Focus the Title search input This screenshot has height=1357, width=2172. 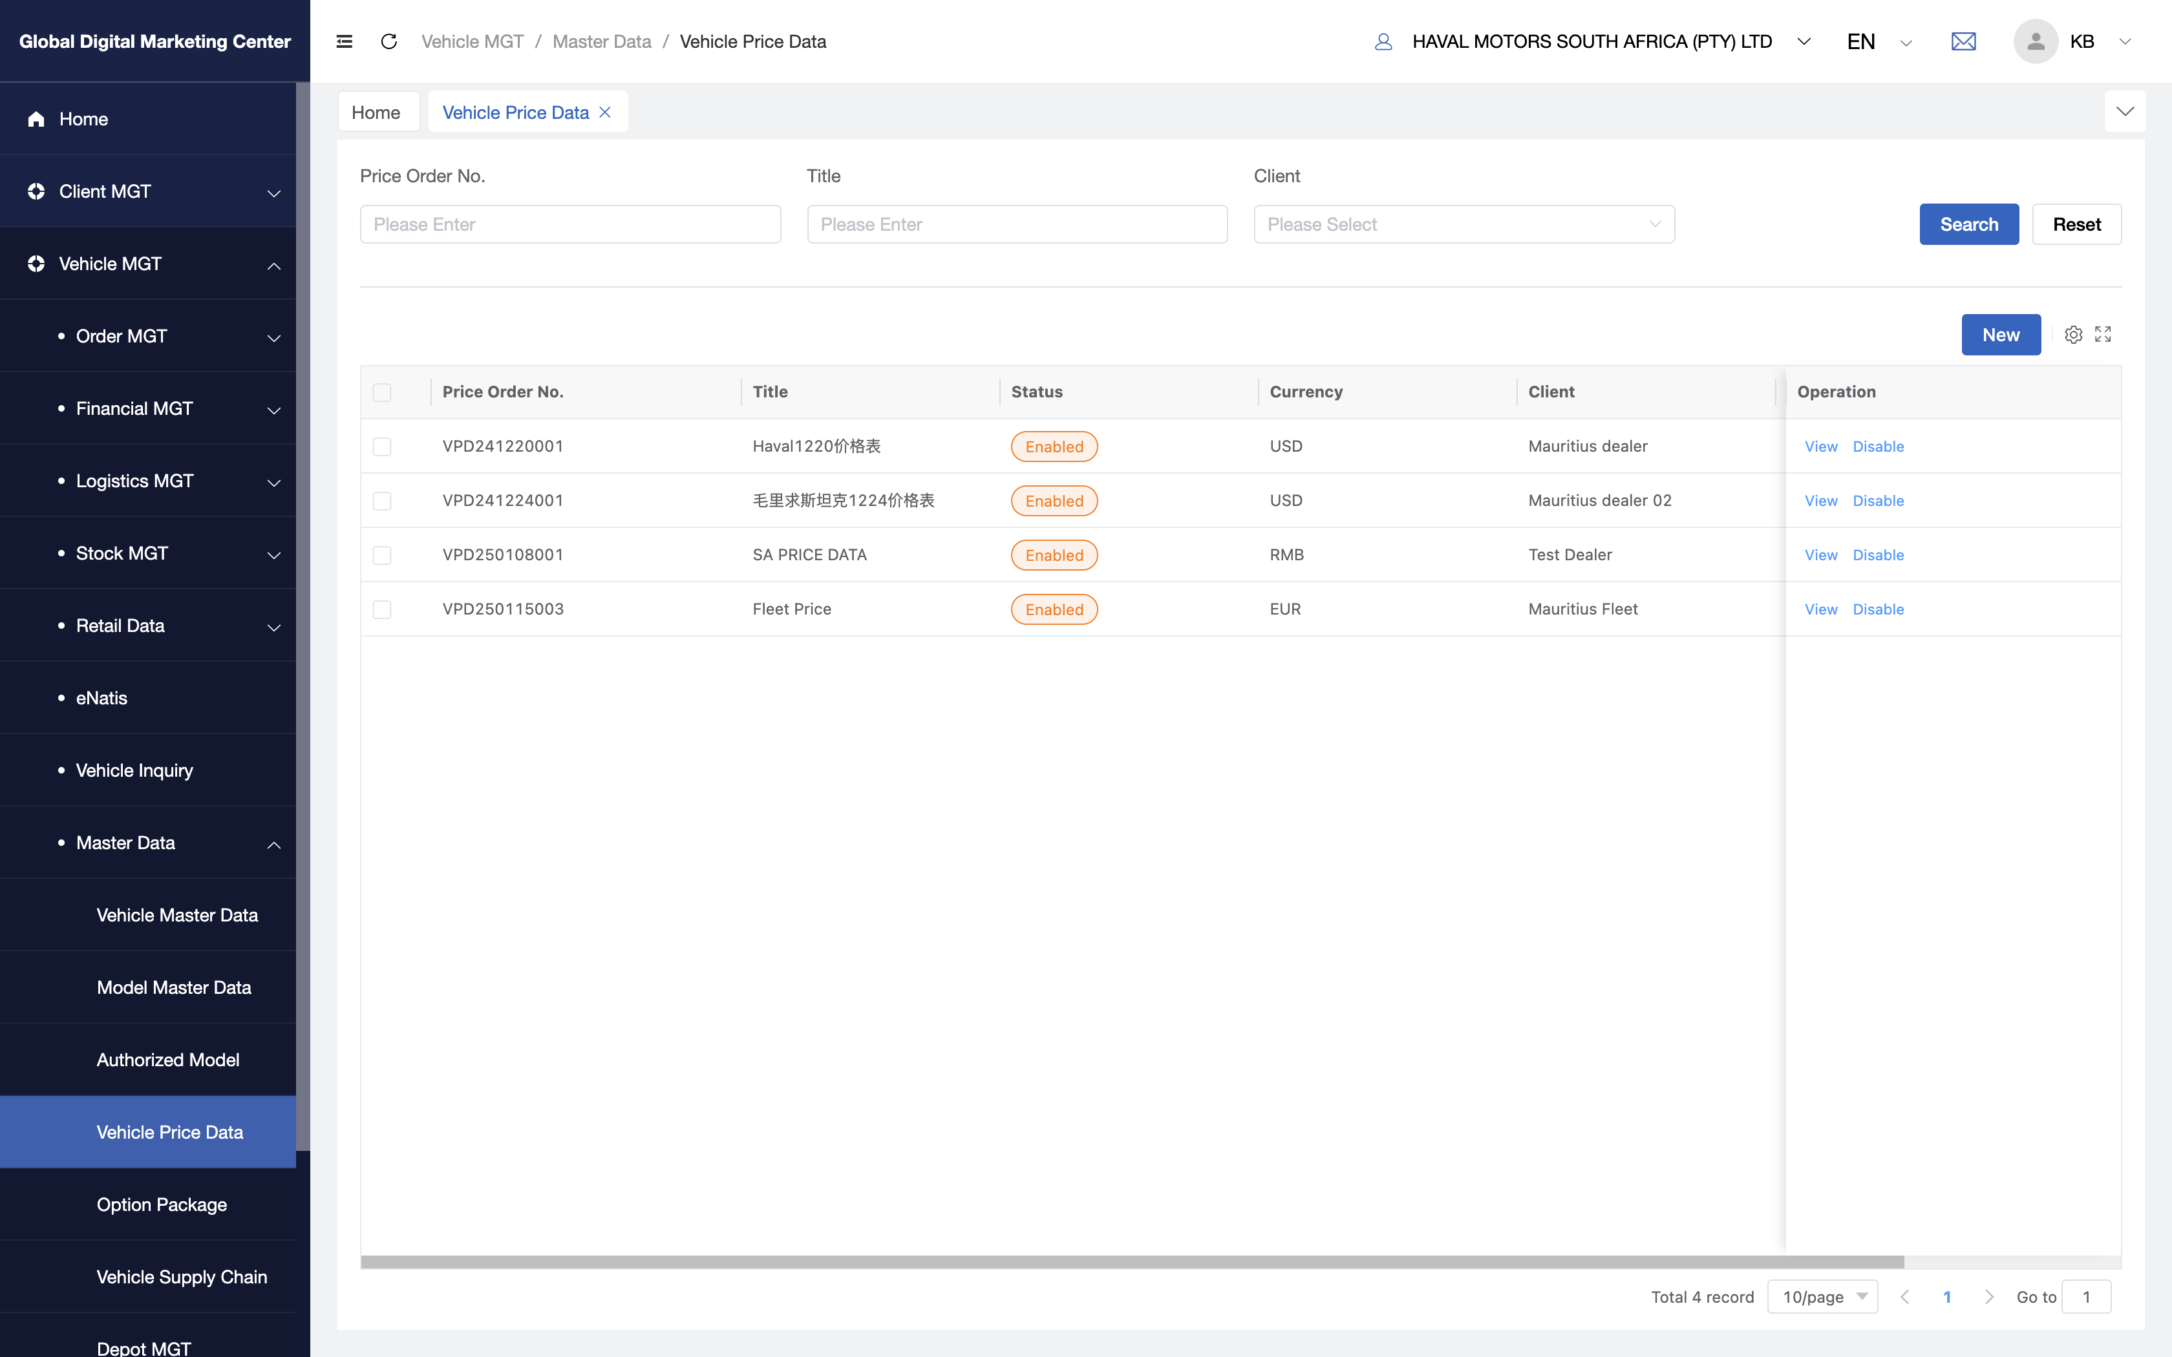pos(1017,224)
